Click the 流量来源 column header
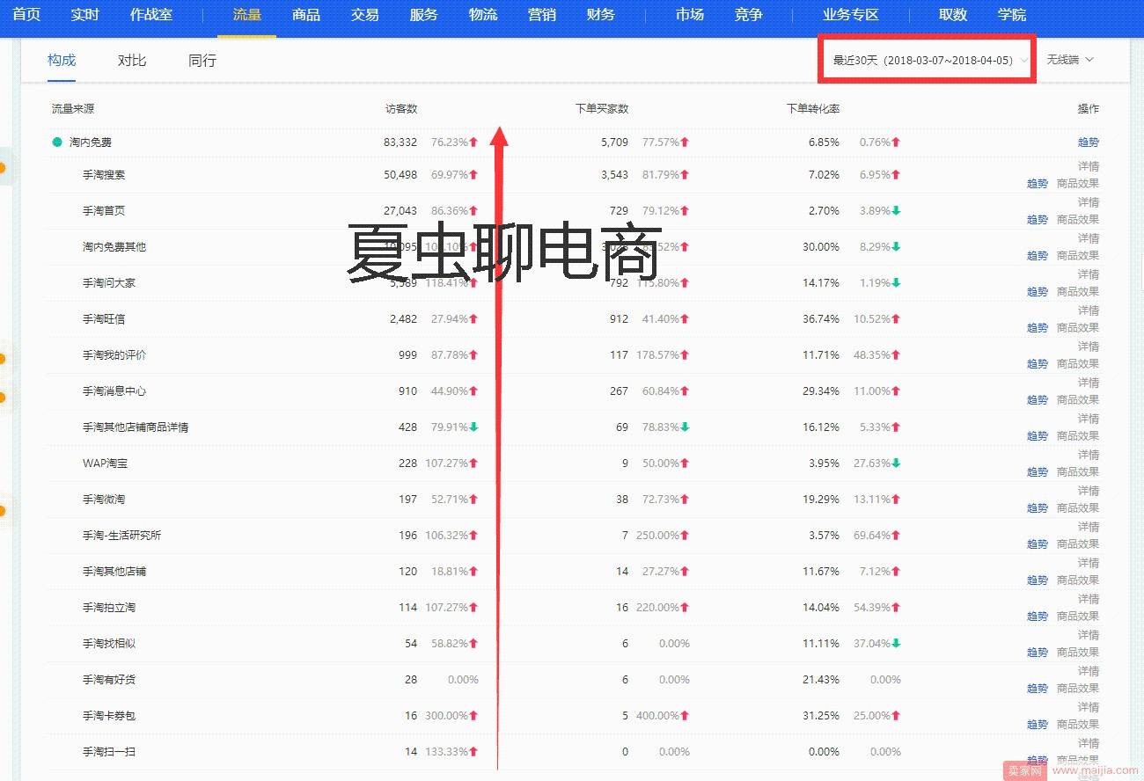Image resolution: width=1144 pixels, height=781 pixels. pos(73,109)
